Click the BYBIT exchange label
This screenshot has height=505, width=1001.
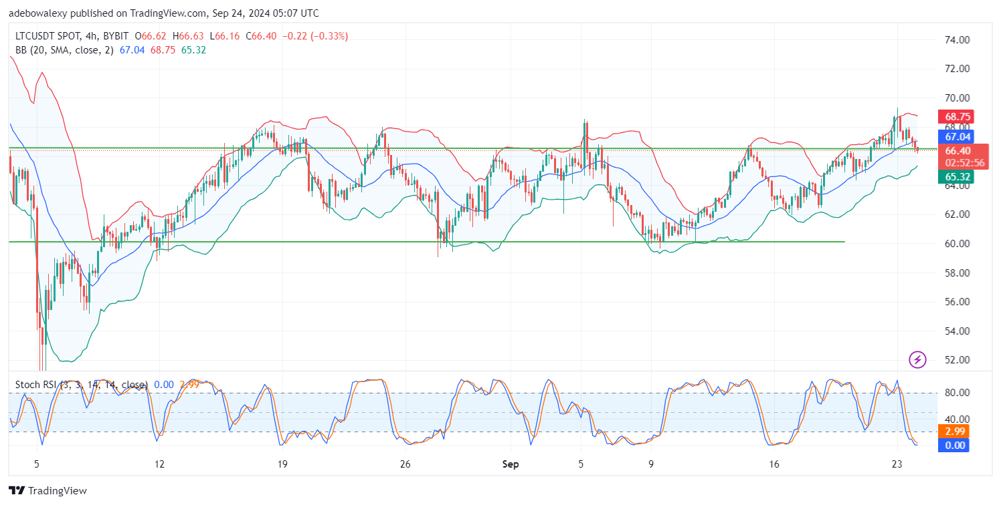(x=114, y=36)
